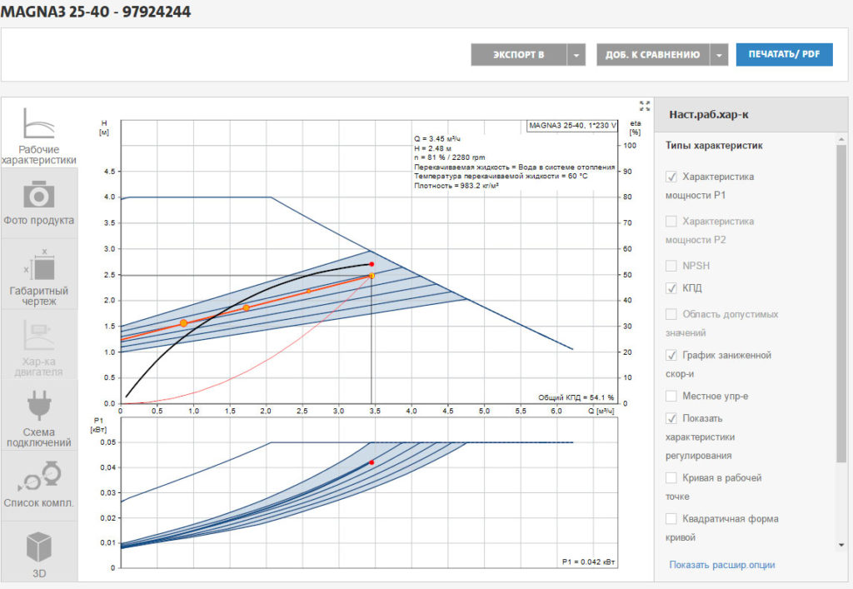This screenshot has height=589, width=853.
Task: Expand the chart to fullscreen
Action: (644, 106)
